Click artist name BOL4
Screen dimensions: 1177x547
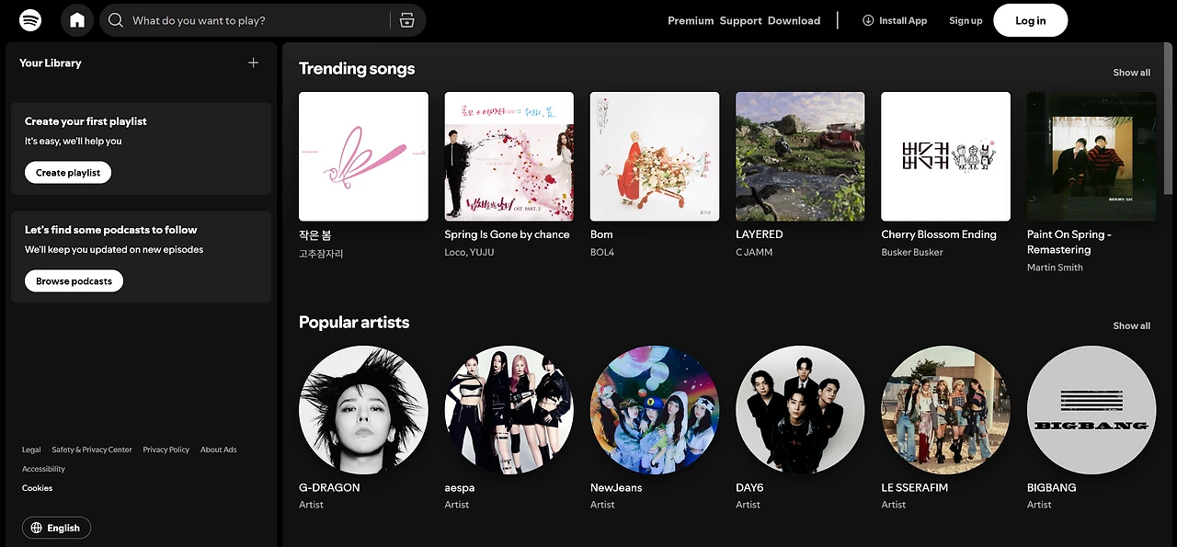tap(601, 252)
